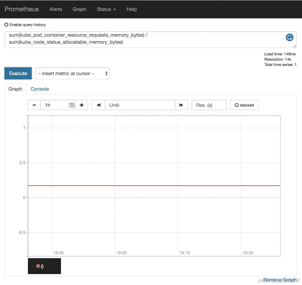
Task: Focus the PromQL expression text area
Action: coord(150,40)
